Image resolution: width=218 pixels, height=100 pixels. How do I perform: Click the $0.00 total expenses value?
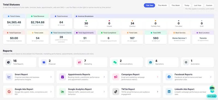[x=14, y=38]
